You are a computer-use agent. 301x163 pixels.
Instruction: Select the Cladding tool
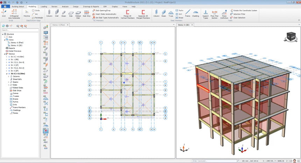(x=196, y=13)
